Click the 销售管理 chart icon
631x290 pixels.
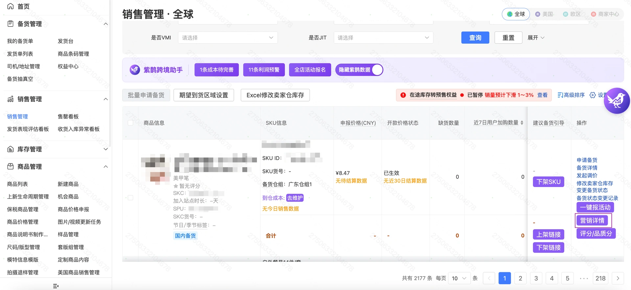pos(11,99)
